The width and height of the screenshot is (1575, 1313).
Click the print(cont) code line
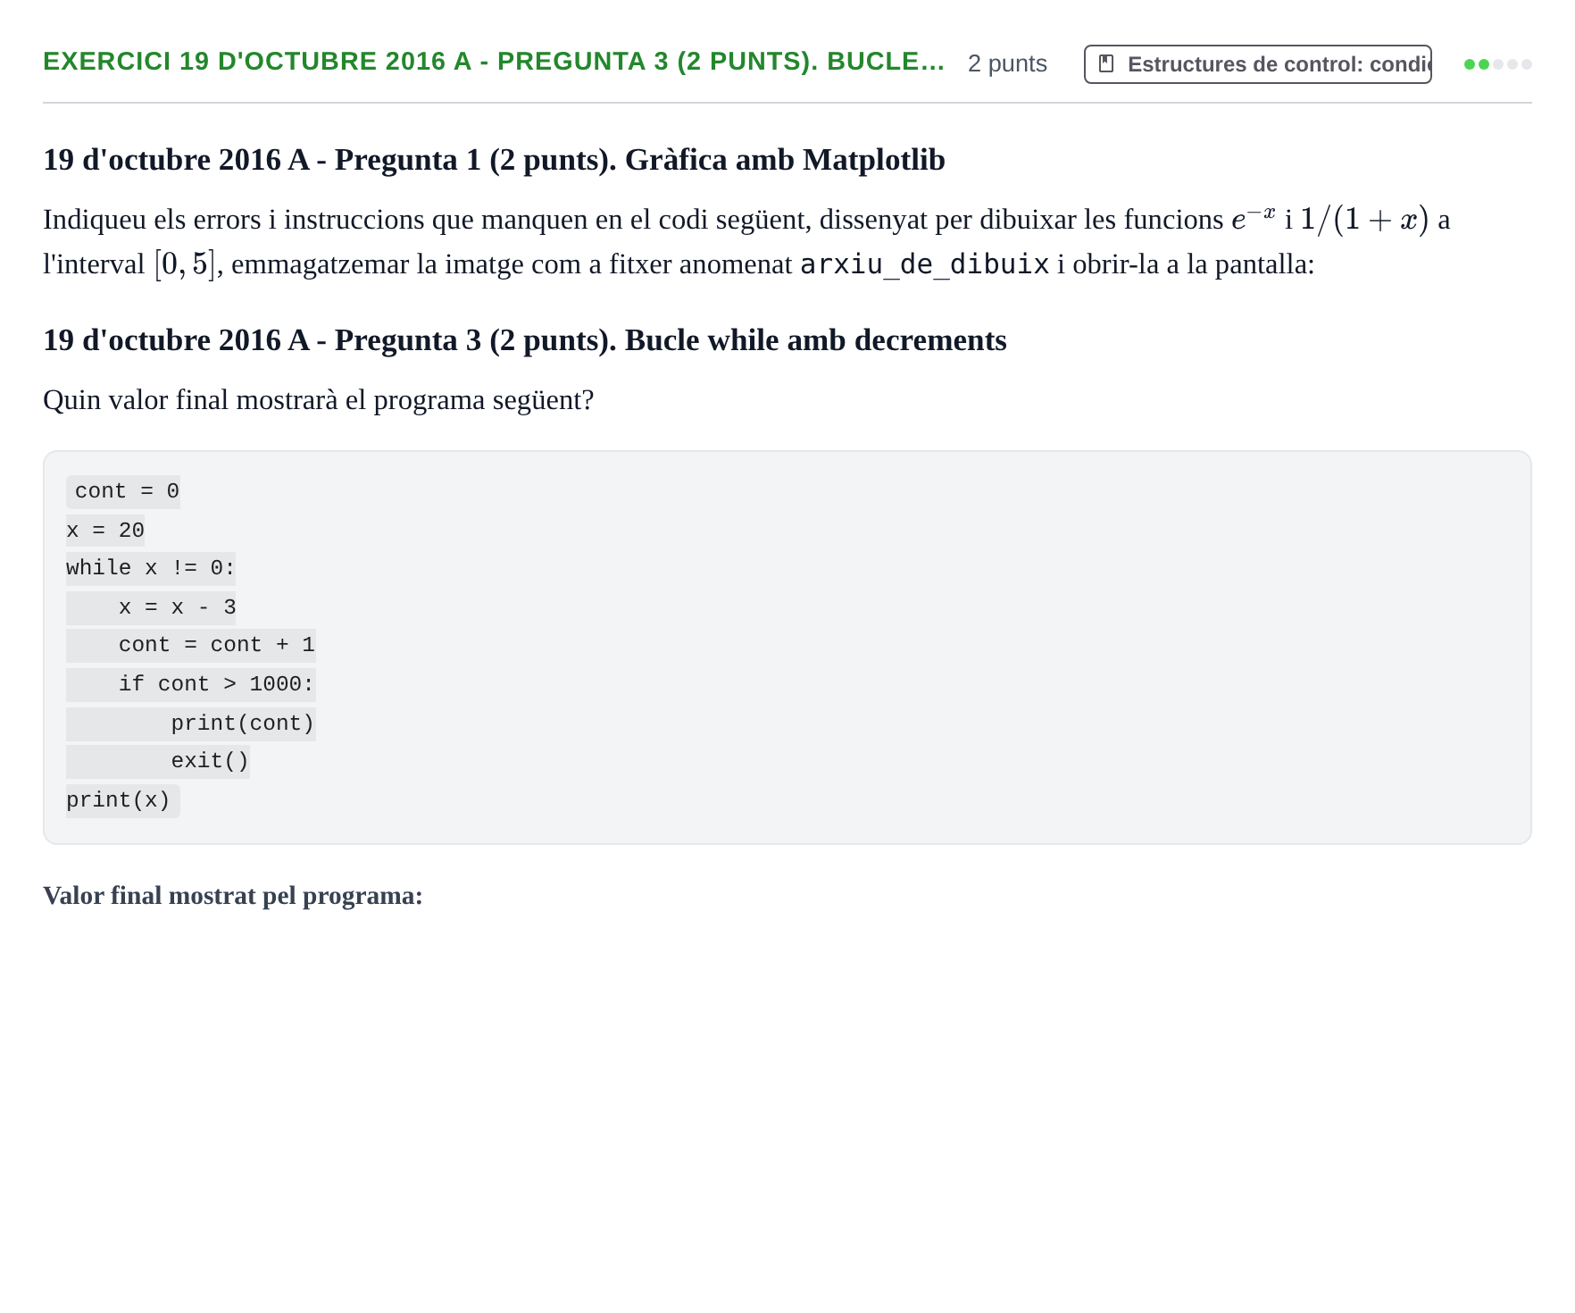[191, 723]
